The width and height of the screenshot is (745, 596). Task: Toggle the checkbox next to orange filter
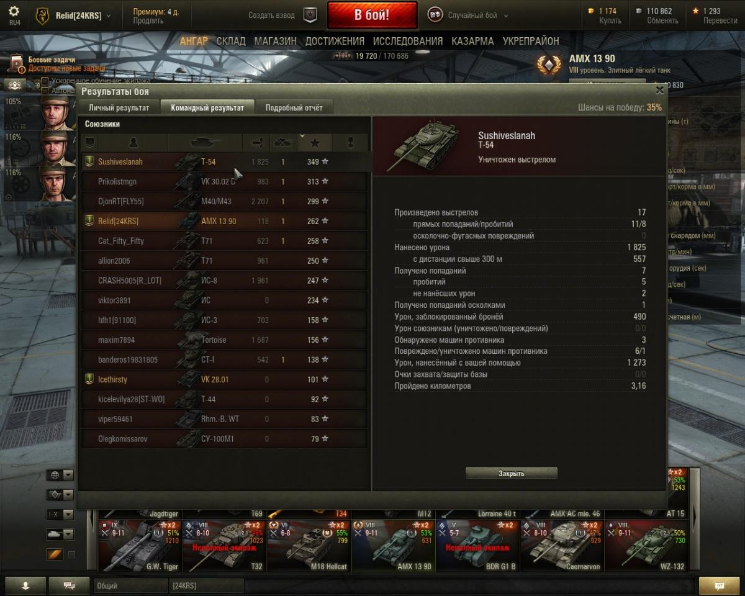pyautogui.click(x=71, y=554)
